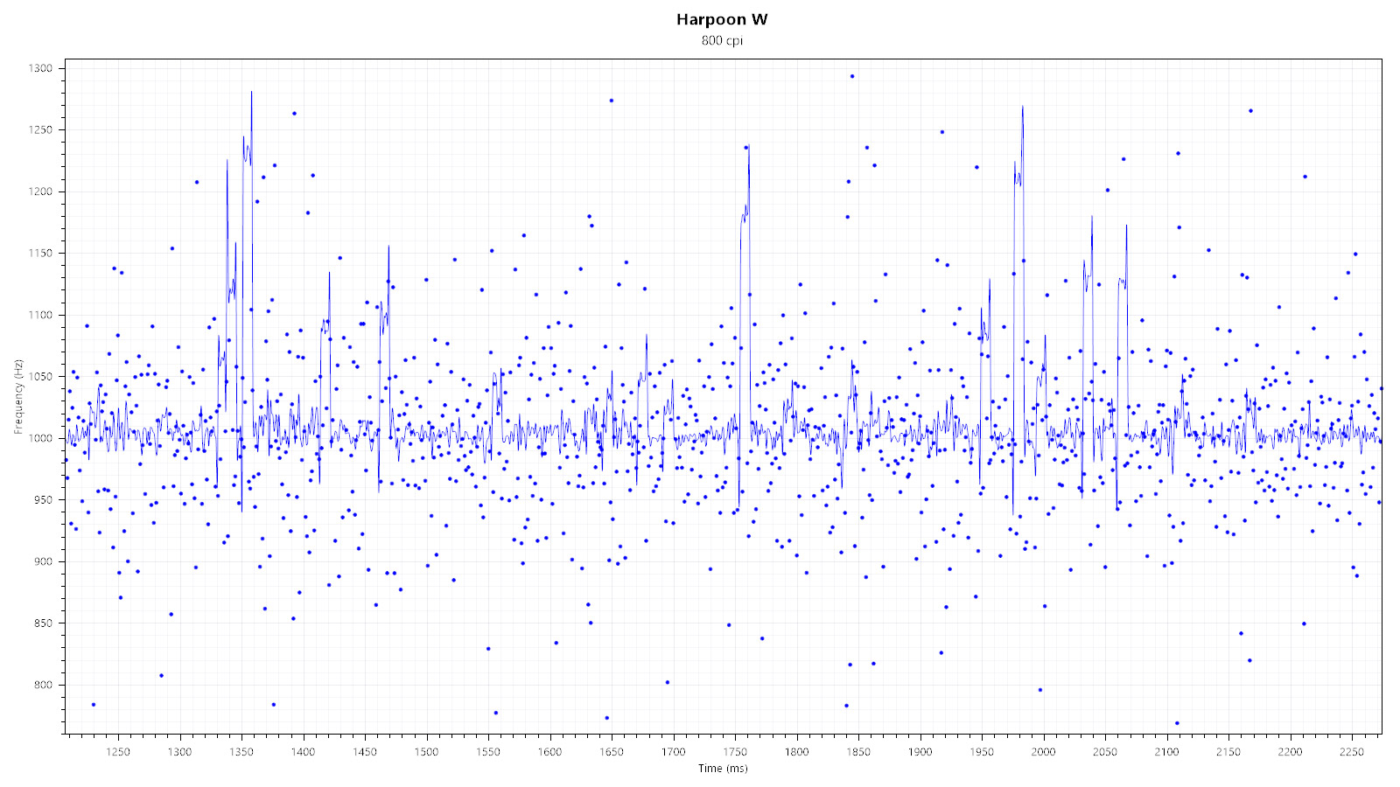Viewport: 1400px width, 787px height.
Task: Click the 2250 time axis tick label
Action: [x=1352, y=752]
